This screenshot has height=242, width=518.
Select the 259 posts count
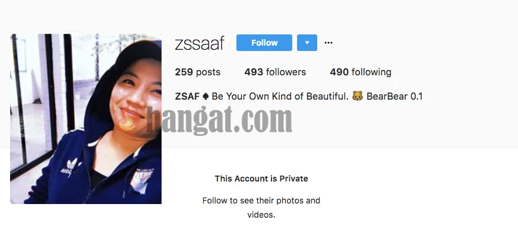[x=198, y=72]
